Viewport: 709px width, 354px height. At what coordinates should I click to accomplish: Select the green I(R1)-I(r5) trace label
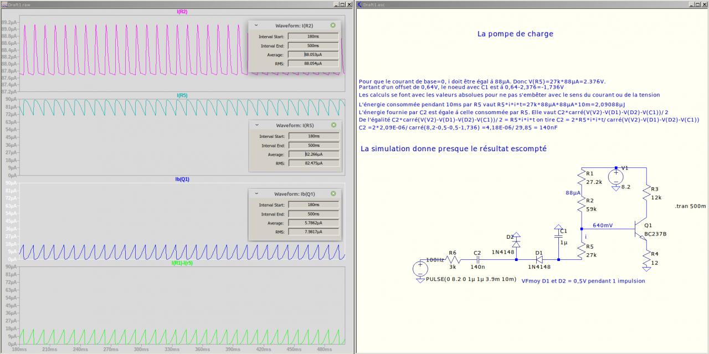182,263
